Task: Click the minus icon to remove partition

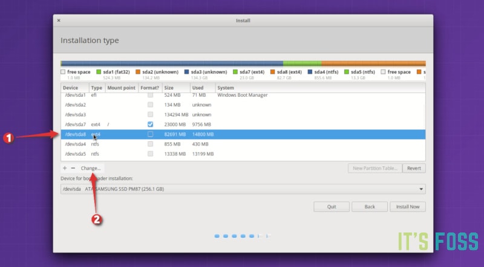Action: click(x=73, y=168)
